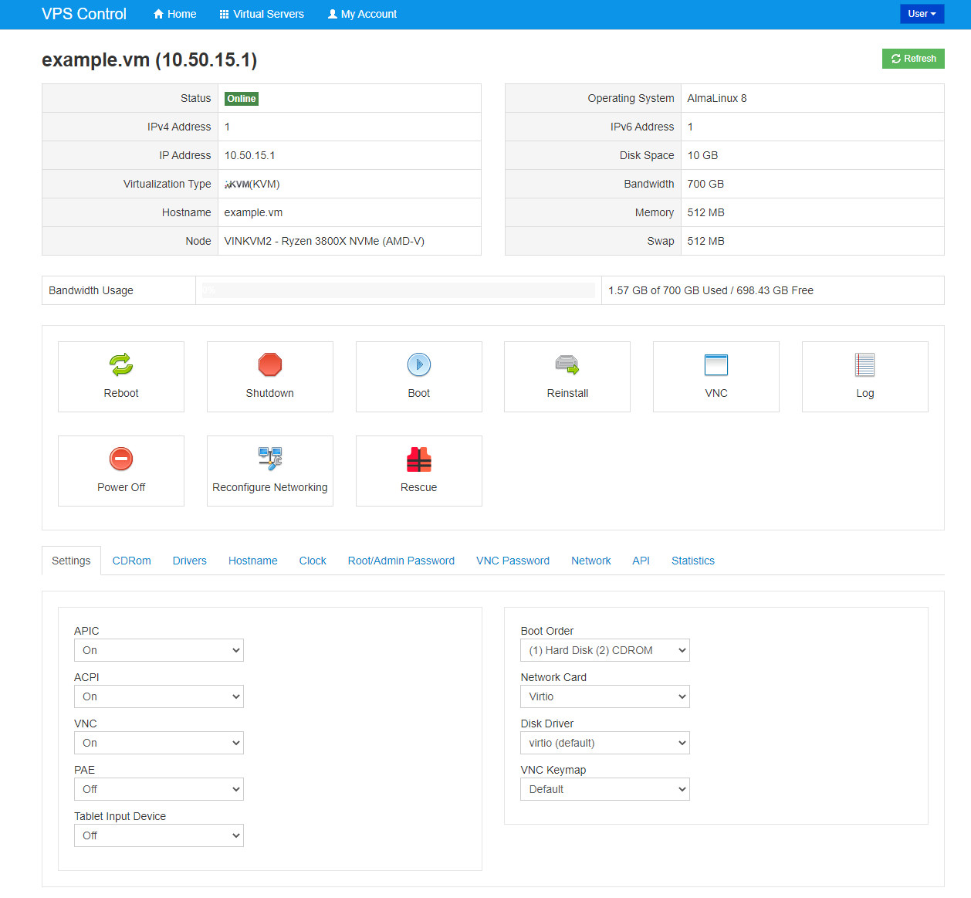
Task: Open the VNC console window icon
Action: [716, 364]
